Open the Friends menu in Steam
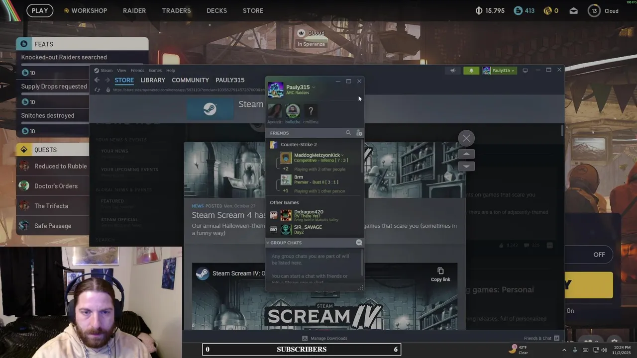The image size is (637, 358). pos(137,71)
